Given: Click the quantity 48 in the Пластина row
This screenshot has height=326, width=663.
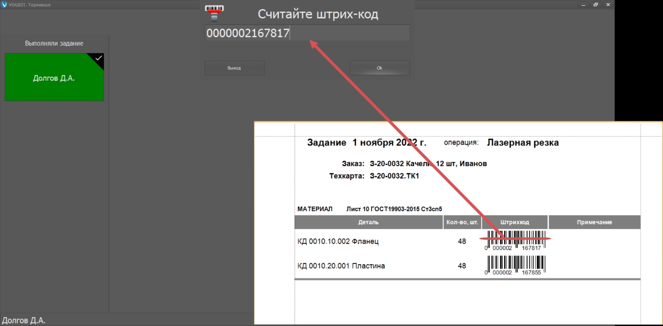Looking at the screenshot, I should click(462, 266).
